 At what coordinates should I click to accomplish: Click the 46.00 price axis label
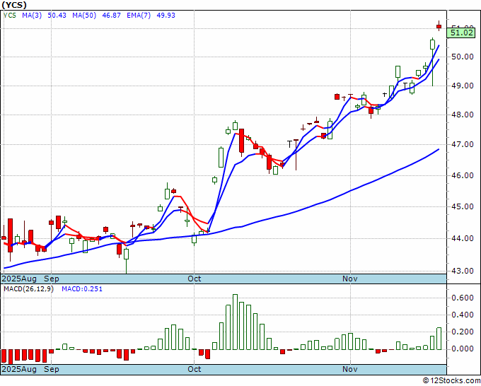(x=463, y=175)
